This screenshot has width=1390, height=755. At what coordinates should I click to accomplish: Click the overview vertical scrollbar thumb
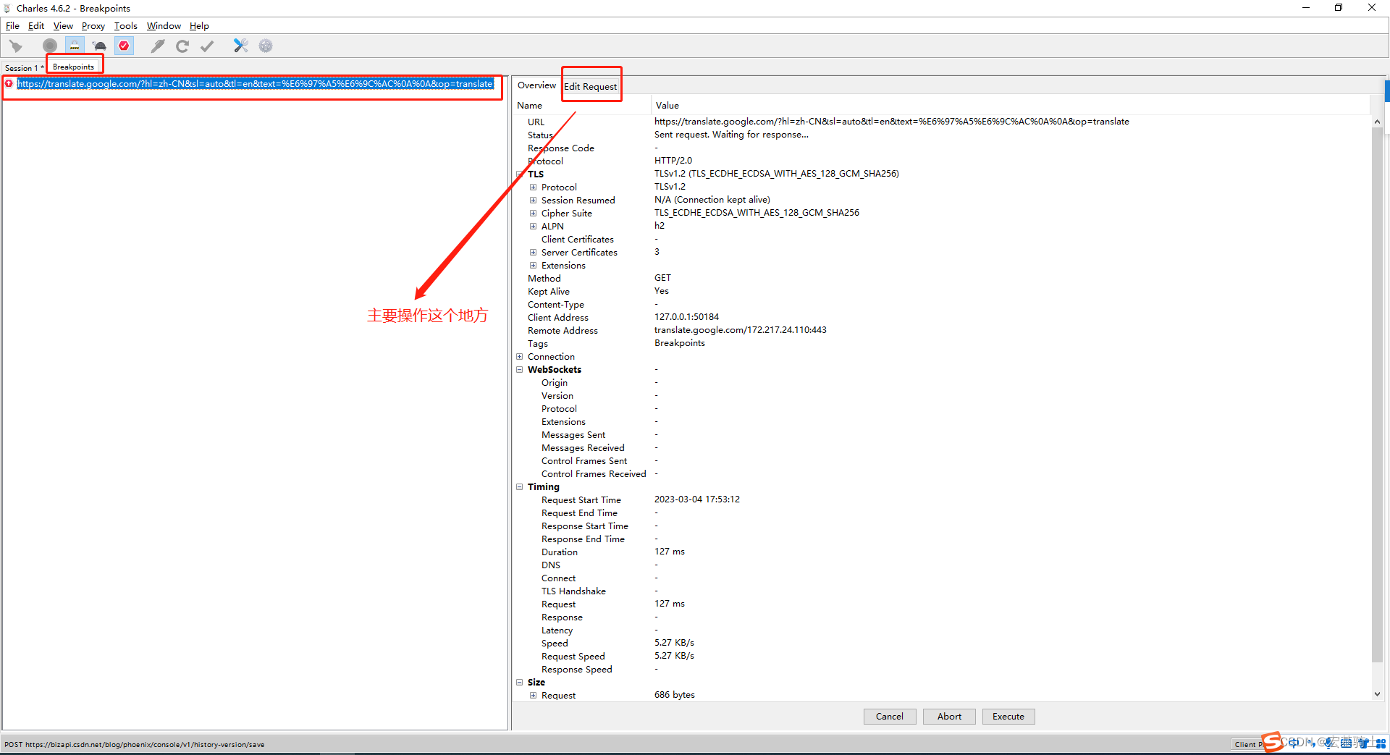tap(1377, 395)
